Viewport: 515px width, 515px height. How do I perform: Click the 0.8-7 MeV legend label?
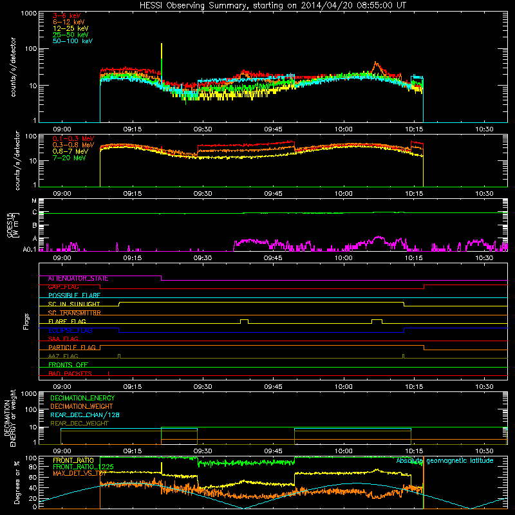coord(70,151)
